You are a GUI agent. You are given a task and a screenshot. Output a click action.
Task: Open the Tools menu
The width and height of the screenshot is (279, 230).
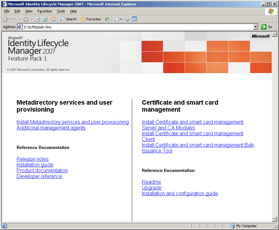coord(61,11)
